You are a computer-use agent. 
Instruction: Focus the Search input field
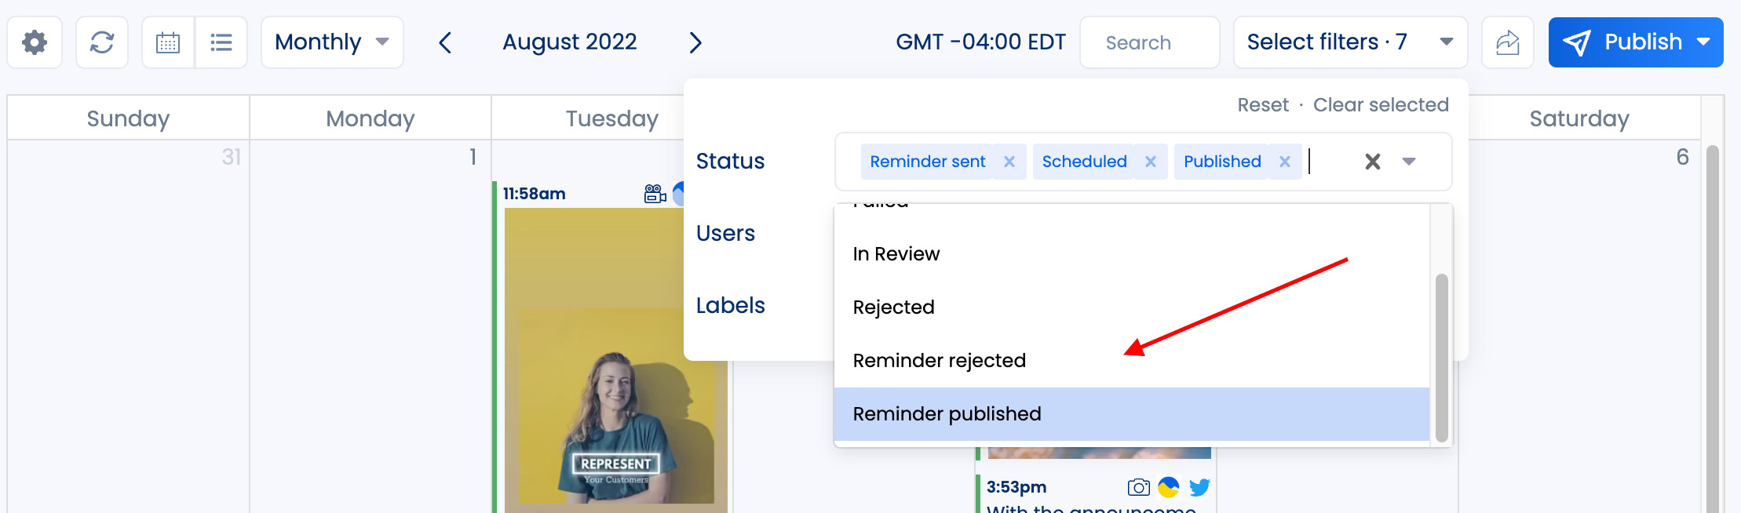click(x=1150, y=42)
